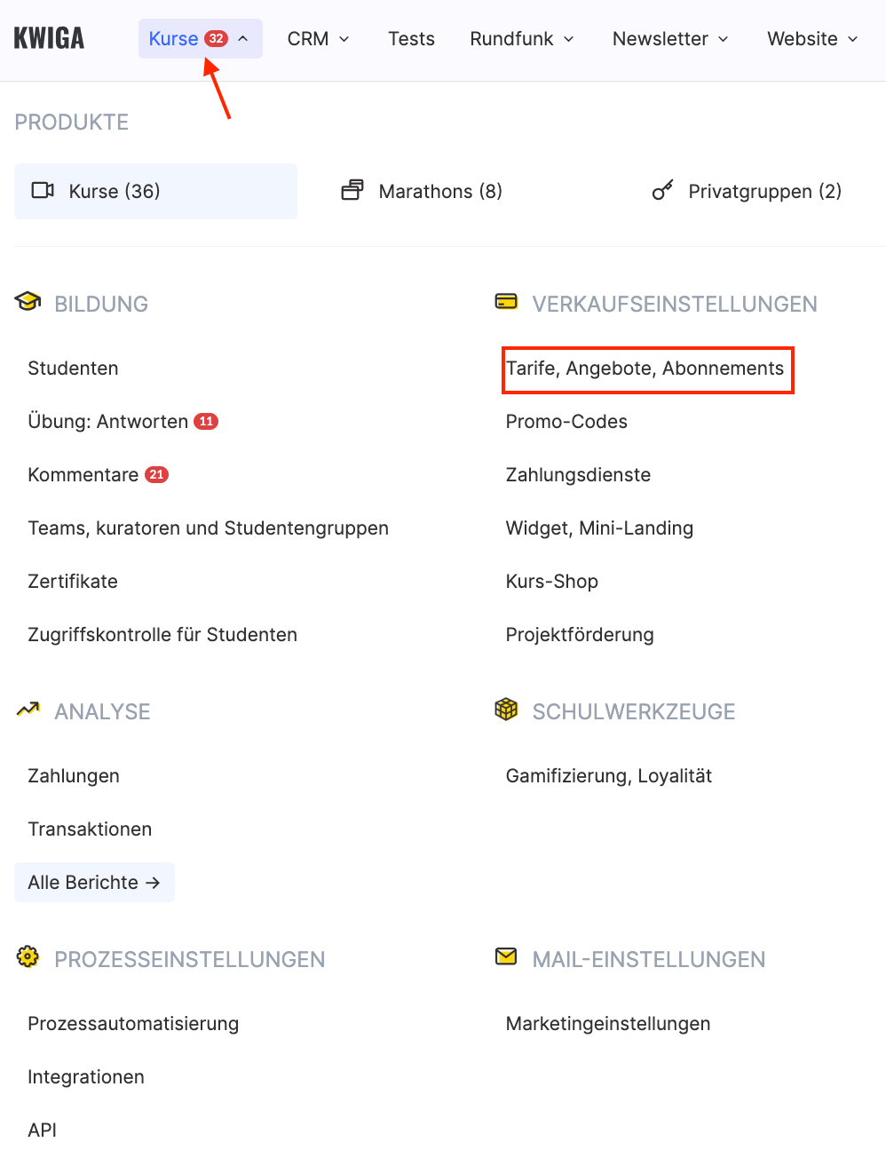Click the KWIGA logo

tap(49, 38)
